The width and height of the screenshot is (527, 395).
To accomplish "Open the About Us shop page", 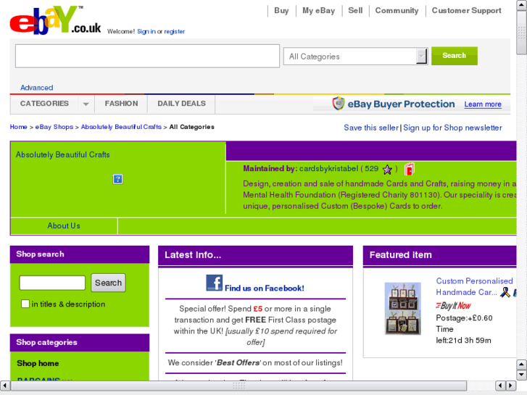I will [64, 225].
